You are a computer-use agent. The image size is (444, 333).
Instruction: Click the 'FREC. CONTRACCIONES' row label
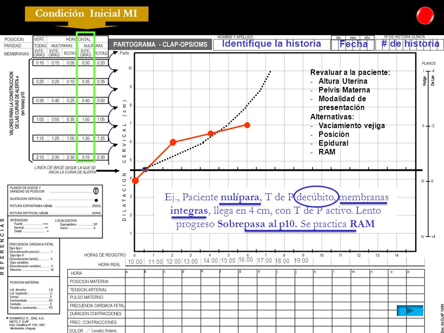(93, 322)
